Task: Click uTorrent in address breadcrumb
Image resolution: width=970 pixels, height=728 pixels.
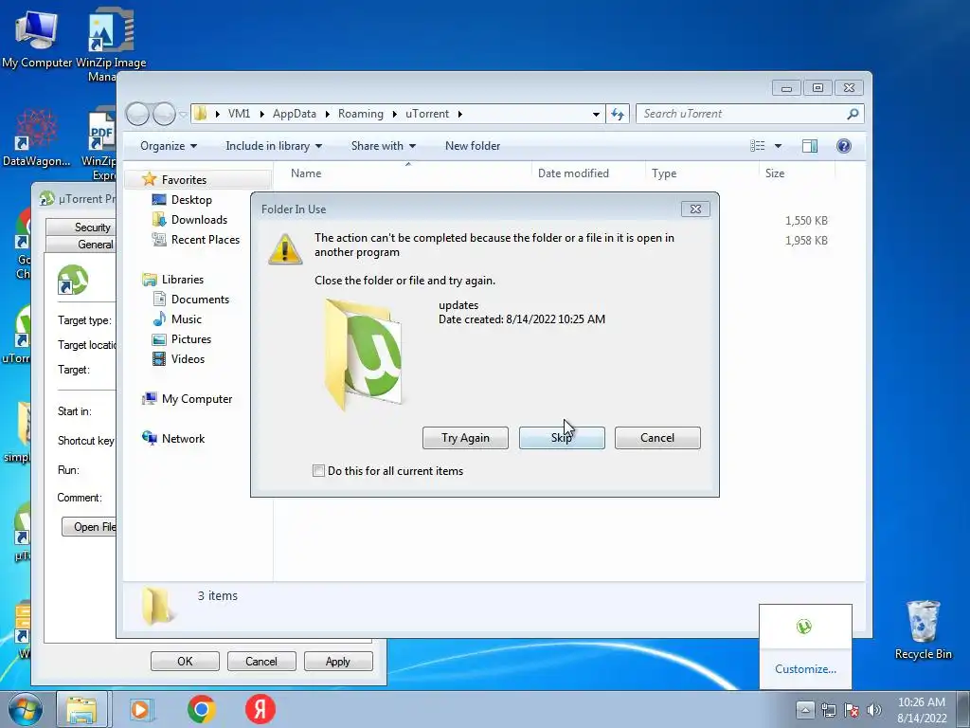Action: point(427,114)
